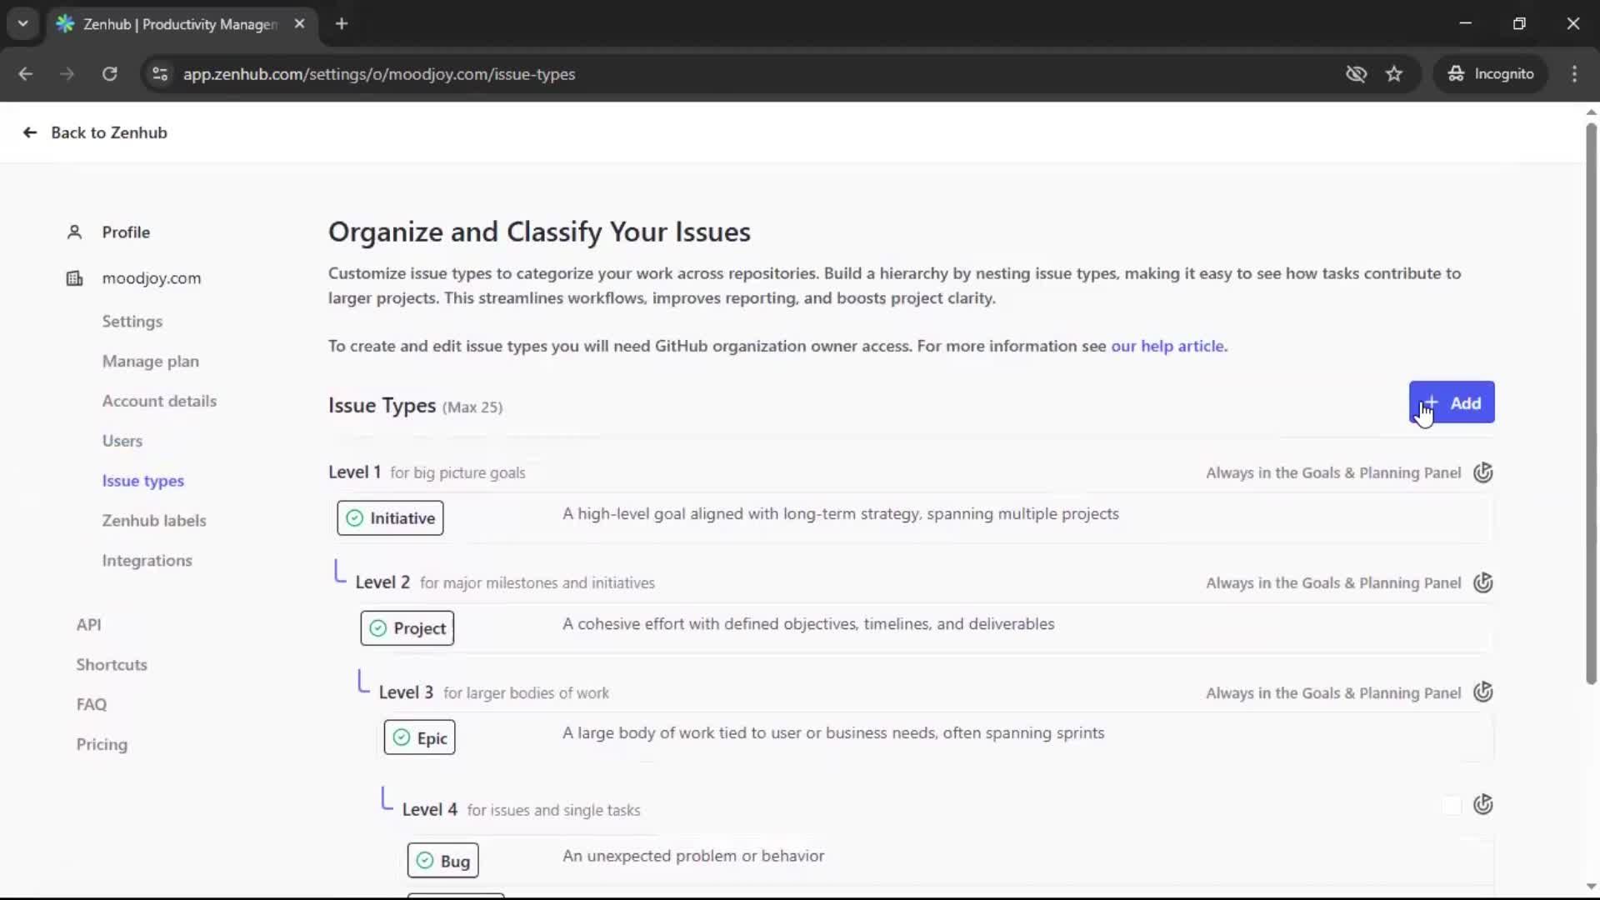
Task: Open Zenhub labels settings page
Action: [x=154, y=521]
